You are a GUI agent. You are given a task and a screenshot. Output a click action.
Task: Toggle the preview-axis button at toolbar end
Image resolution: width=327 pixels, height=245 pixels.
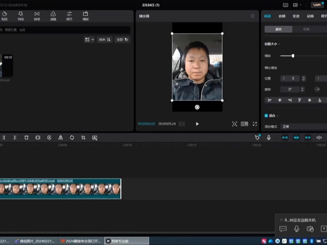tap(319, 138)
